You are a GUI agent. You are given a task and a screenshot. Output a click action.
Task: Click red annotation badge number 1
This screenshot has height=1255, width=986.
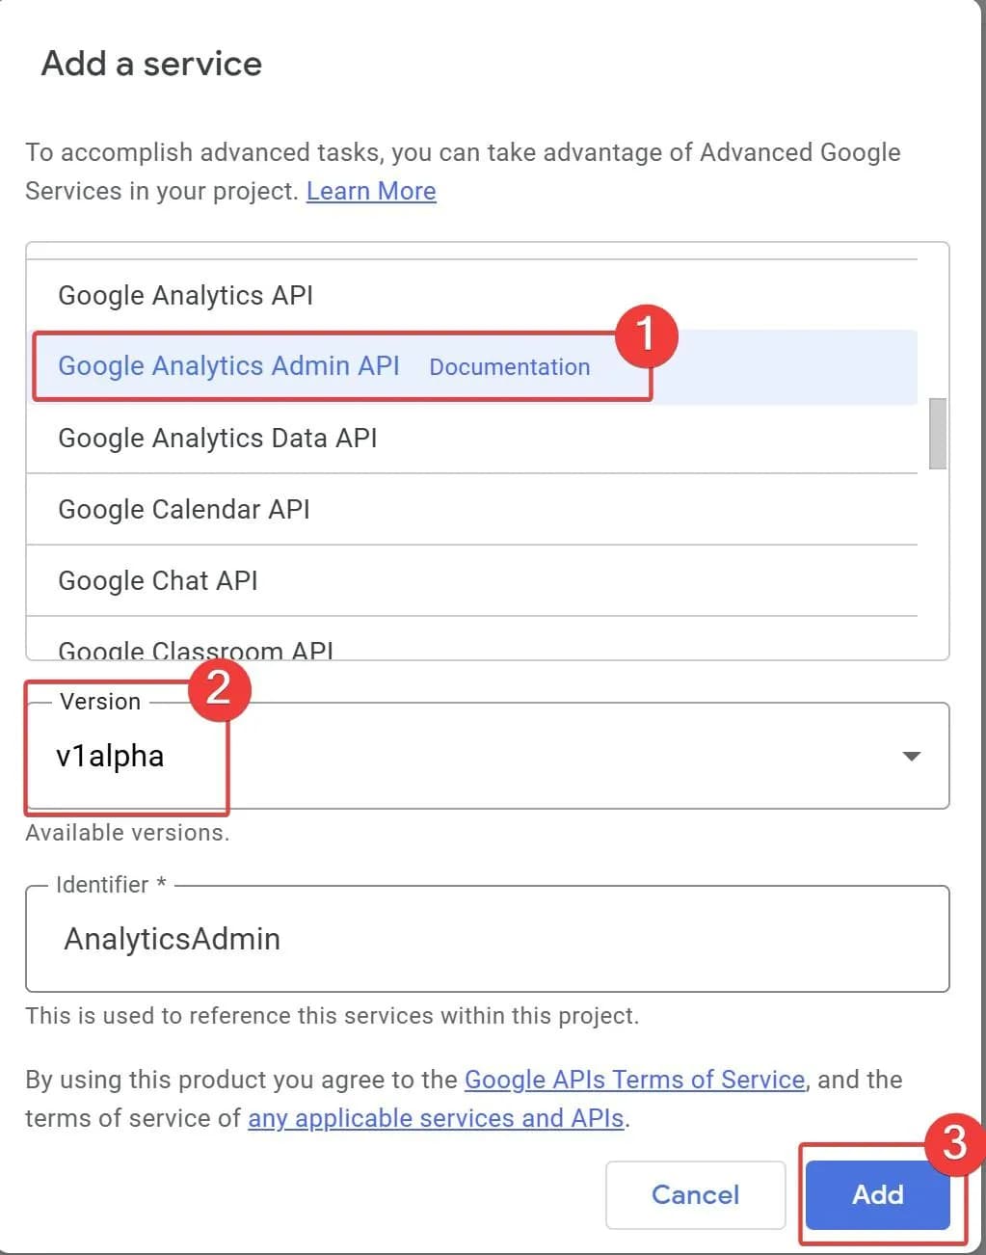(647, 335)
